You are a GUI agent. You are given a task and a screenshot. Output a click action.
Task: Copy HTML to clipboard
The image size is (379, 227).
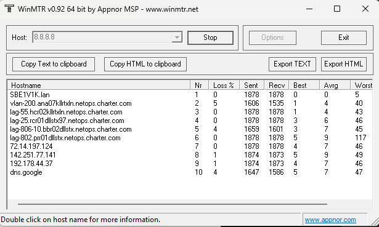(145, 64)
